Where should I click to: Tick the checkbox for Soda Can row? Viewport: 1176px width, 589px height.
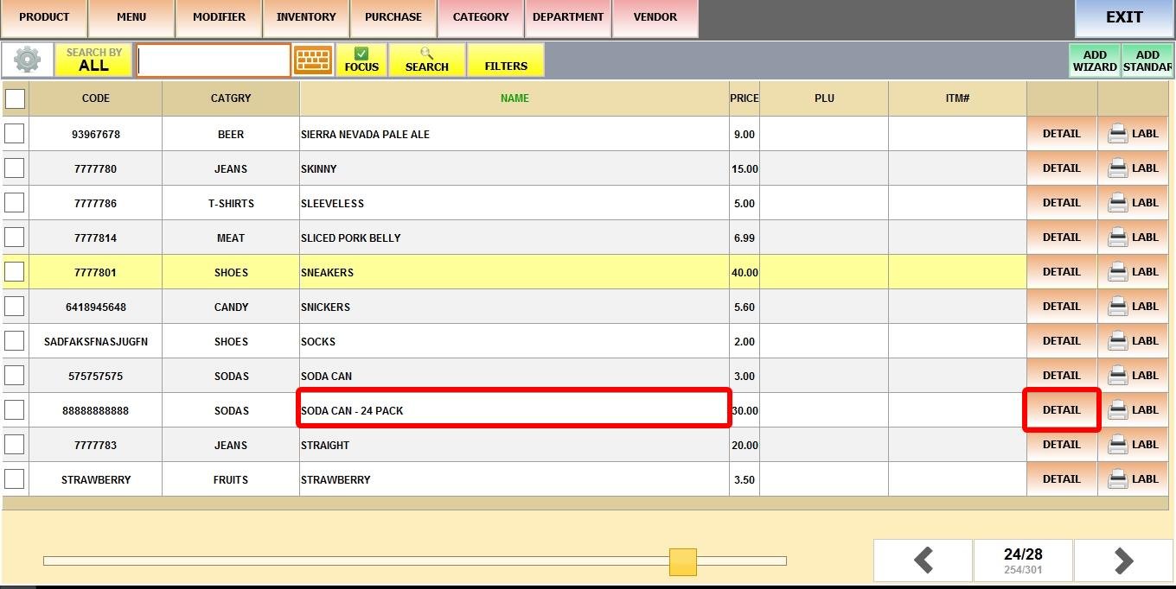pos(15,376)
